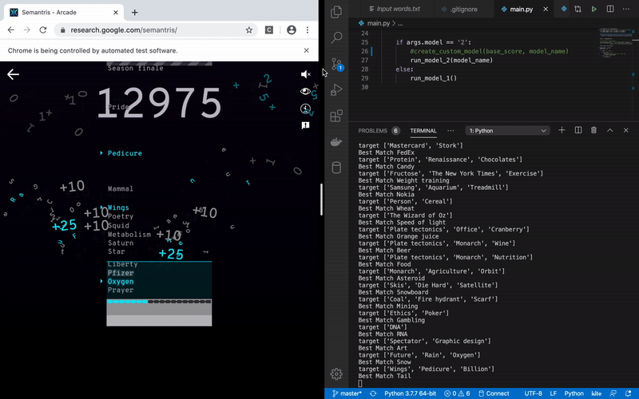Kill the terminal with the trash icon

pos(593,130)
